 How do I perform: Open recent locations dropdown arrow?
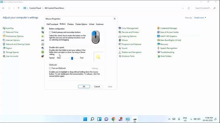[14, 8]
